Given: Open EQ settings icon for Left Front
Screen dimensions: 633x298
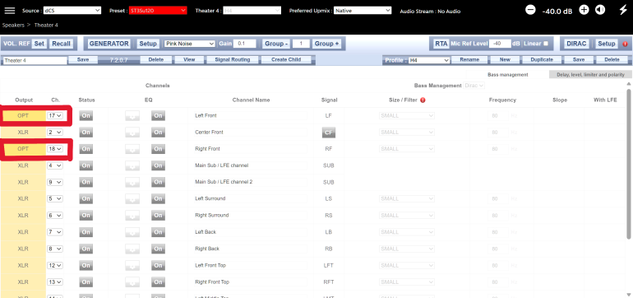Looking at the screenshot, I should tap(132, 115).
